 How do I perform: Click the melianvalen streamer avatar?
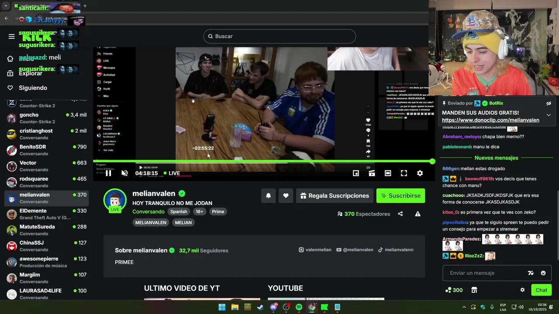[115, 200]
